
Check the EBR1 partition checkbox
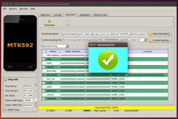pos(44,63)
